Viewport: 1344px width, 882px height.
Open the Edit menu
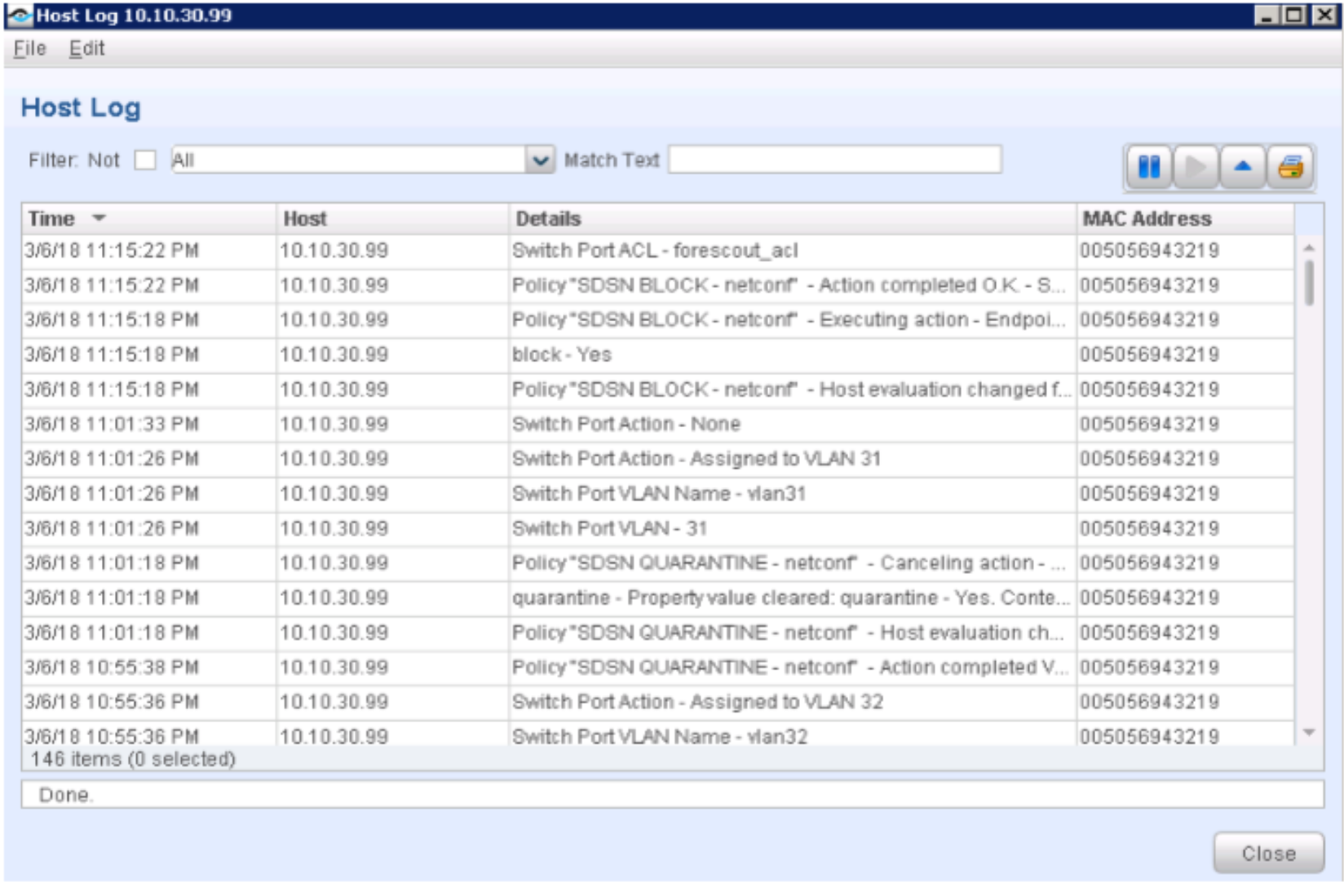[86, 49]
